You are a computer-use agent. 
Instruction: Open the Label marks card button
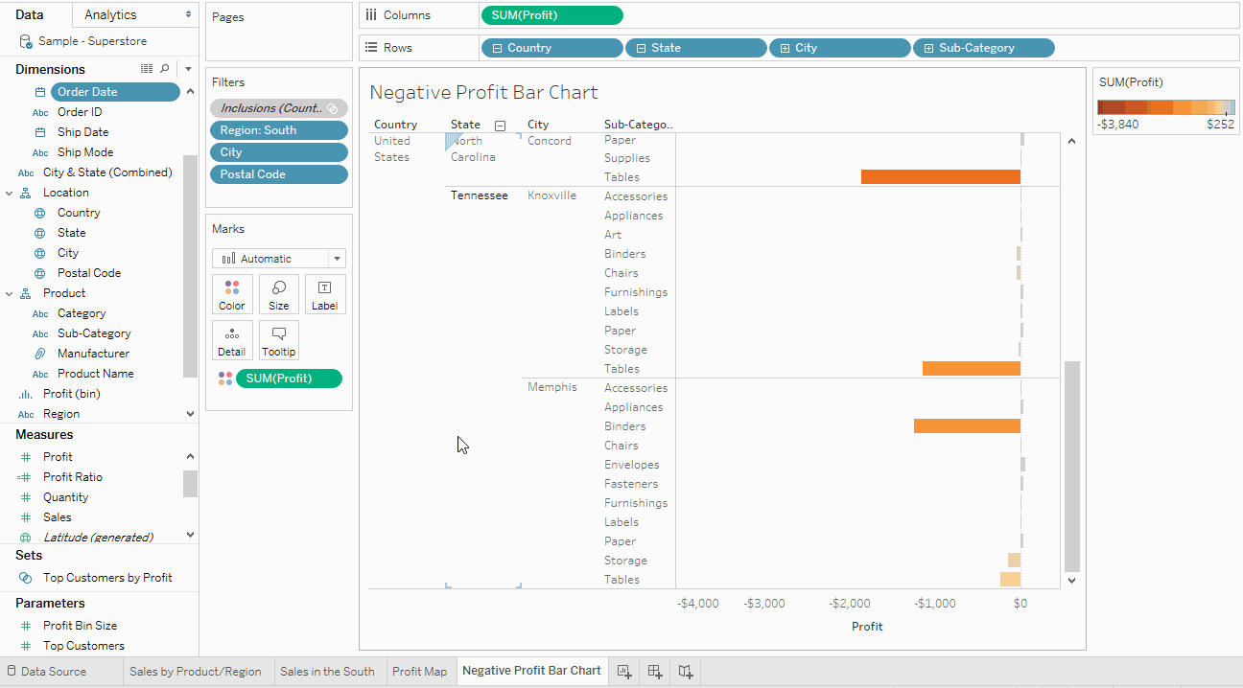(x=325, y=294)
